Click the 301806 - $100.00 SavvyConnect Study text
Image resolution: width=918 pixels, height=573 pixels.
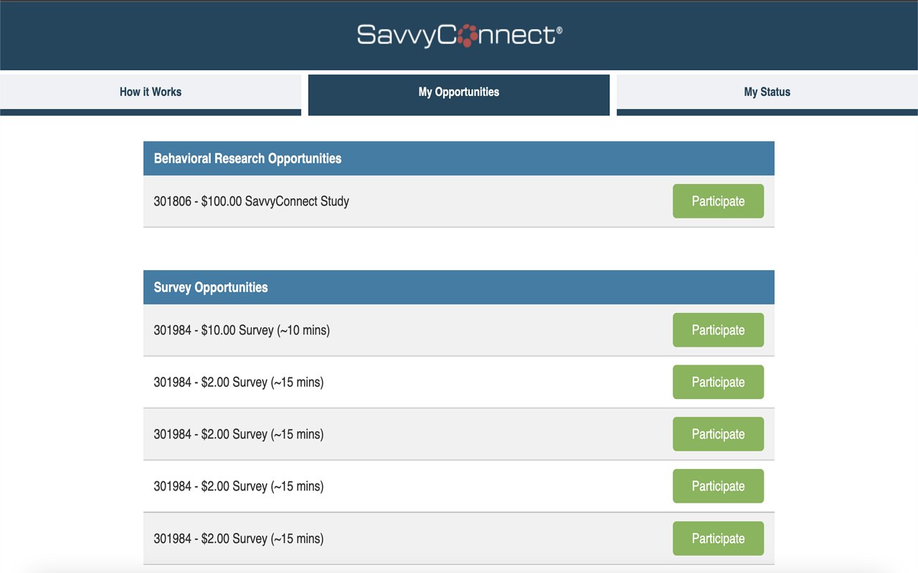tap(252, 201)
